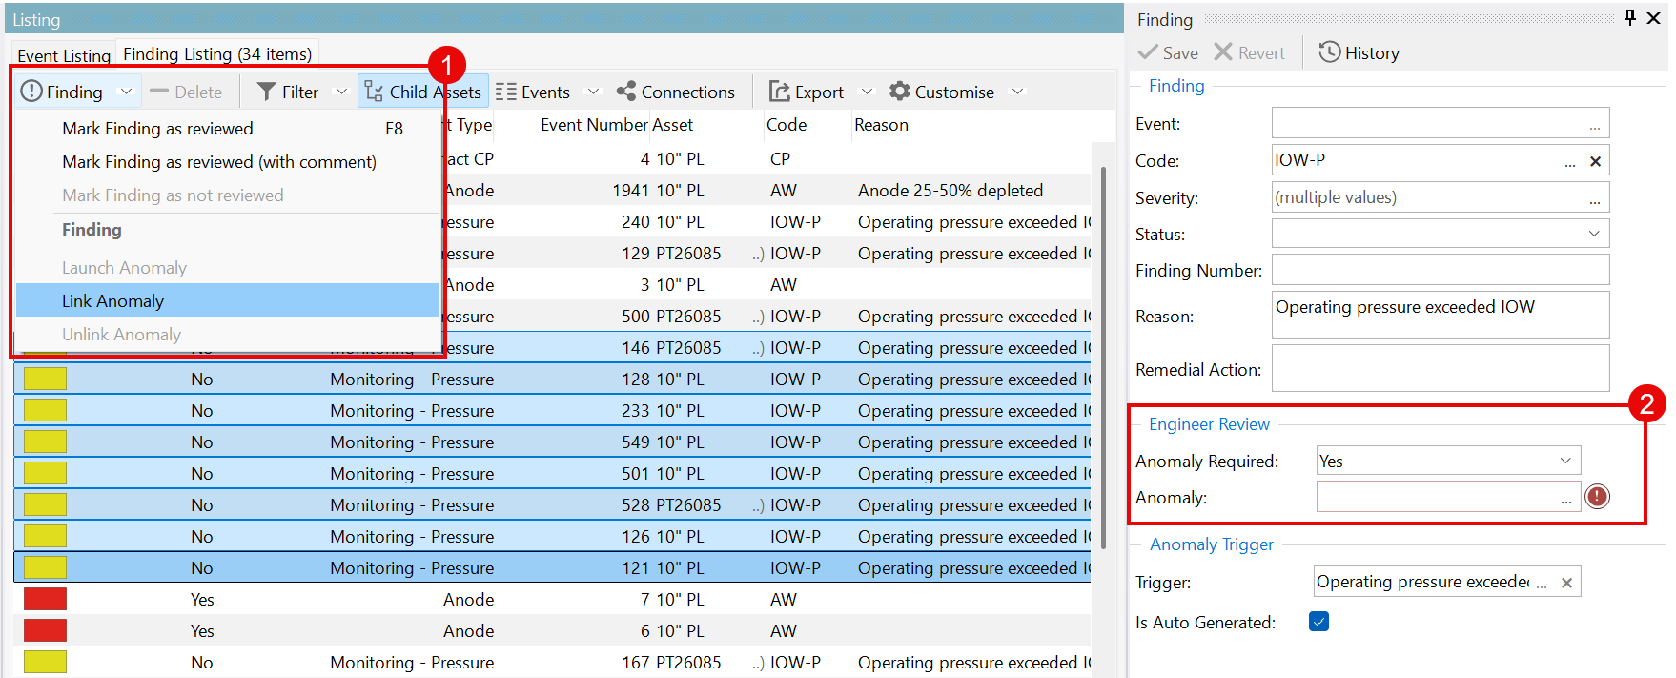Click yellow severity swatch in event 167 row
The image size is (1676, 678).
click(x=45, y=662)
